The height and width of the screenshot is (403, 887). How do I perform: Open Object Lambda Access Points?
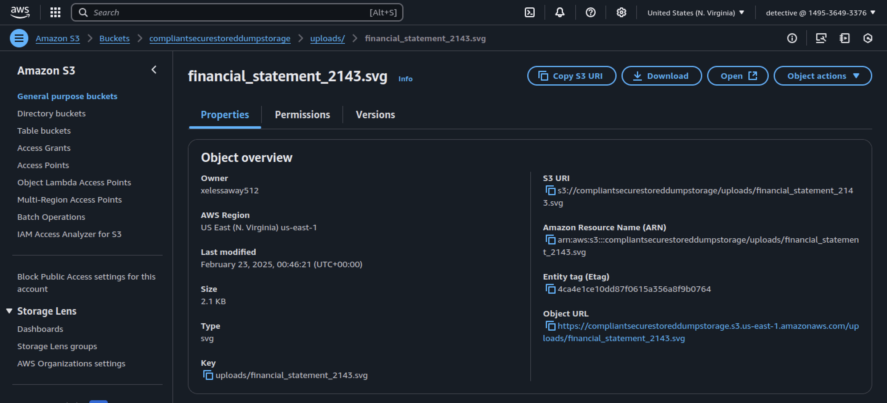point(74,182)
